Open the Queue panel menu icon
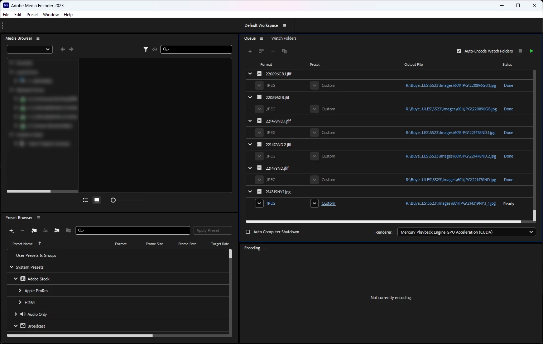543x344 pixels. 261,39
